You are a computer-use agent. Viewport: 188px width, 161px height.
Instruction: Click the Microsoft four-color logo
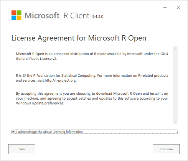(x=16, y=15)
